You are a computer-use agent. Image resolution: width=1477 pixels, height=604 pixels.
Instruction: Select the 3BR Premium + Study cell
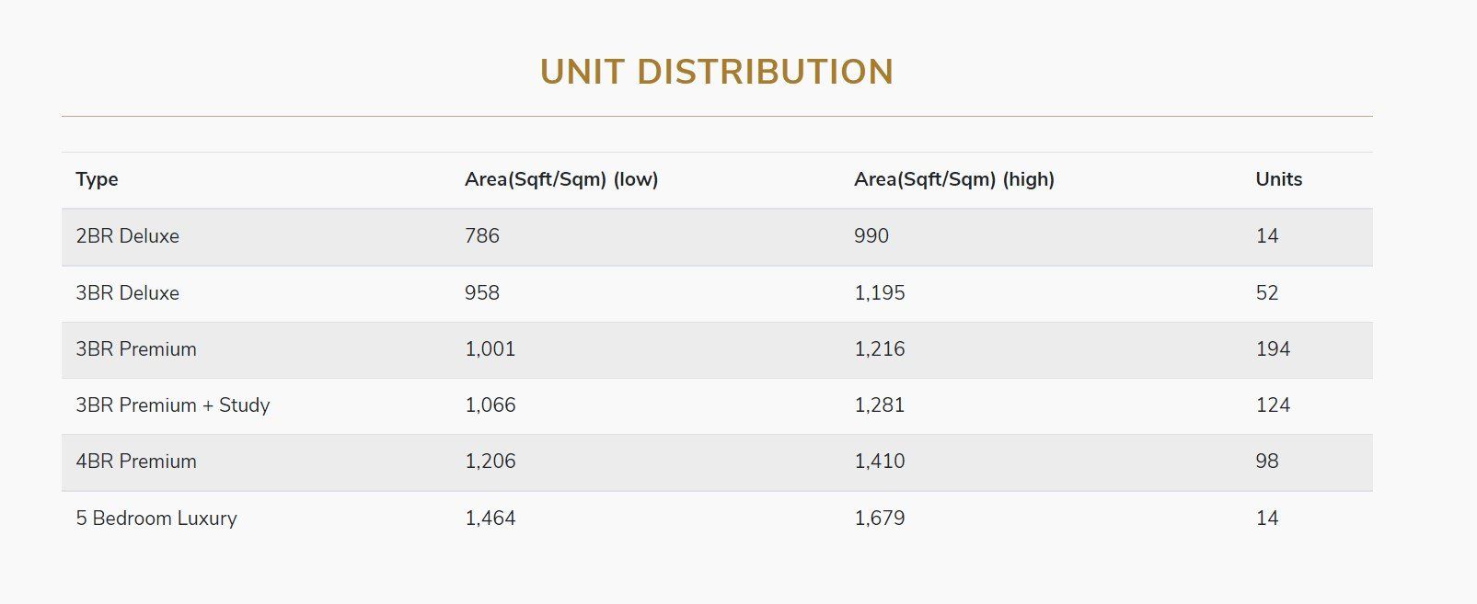point(172,405)
